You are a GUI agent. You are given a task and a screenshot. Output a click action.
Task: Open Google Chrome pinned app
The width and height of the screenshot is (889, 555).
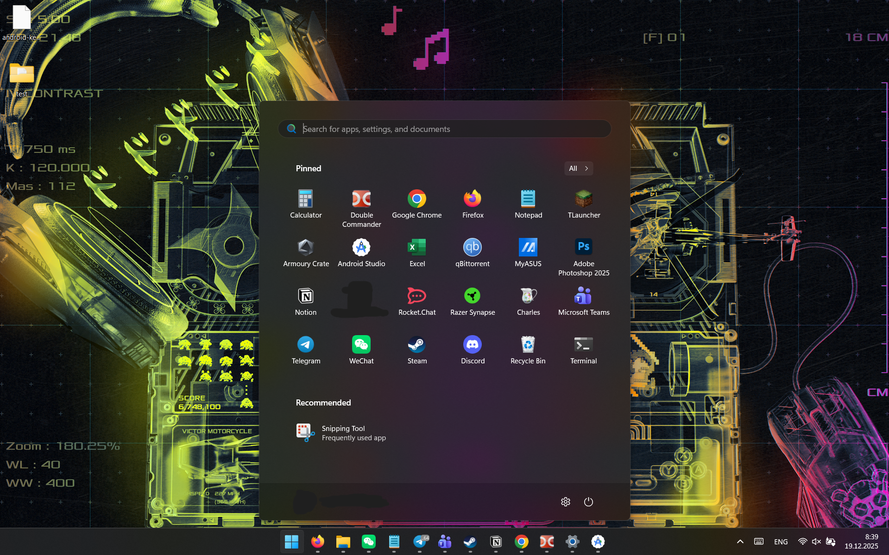417,204
